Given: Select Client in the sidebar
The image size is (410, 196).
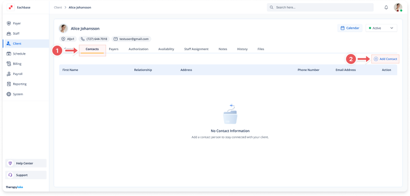Looking at the screenshot, I should 26,44.
